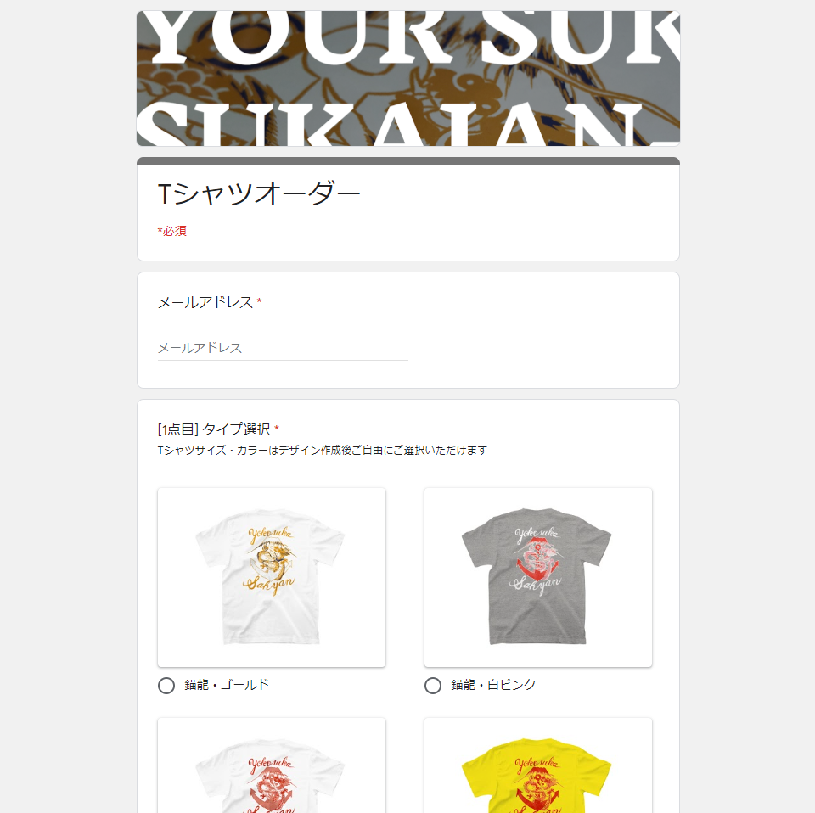Click the 錨龍・ゴールド option label text
The image size is (815, 813).
[227, 685]
